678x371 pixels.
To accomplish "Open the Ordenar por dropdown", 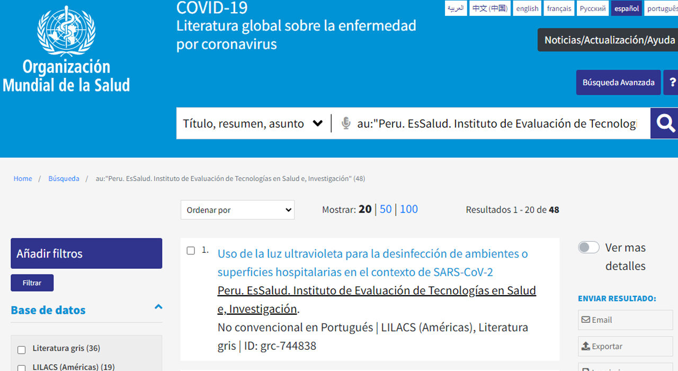I will point(237,210).
